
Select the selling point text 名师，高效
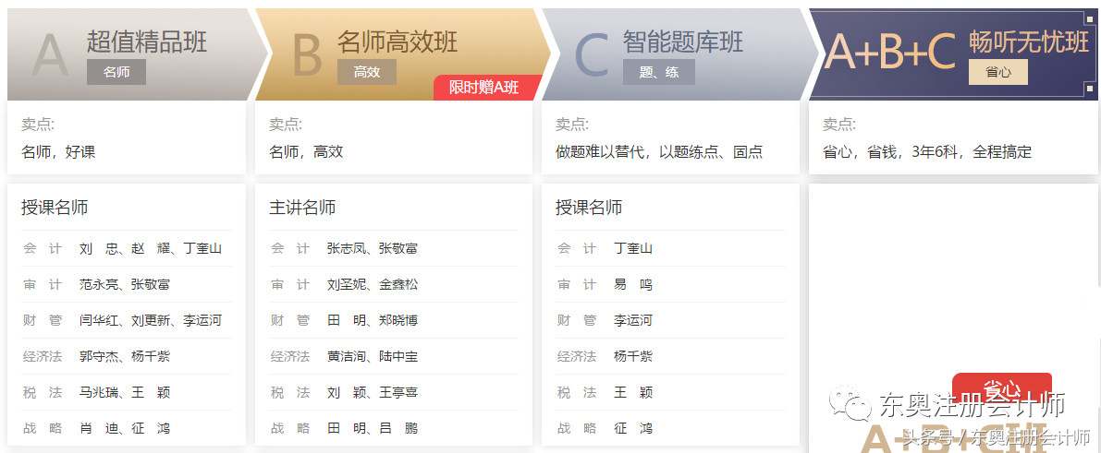[x=306, y=152]
